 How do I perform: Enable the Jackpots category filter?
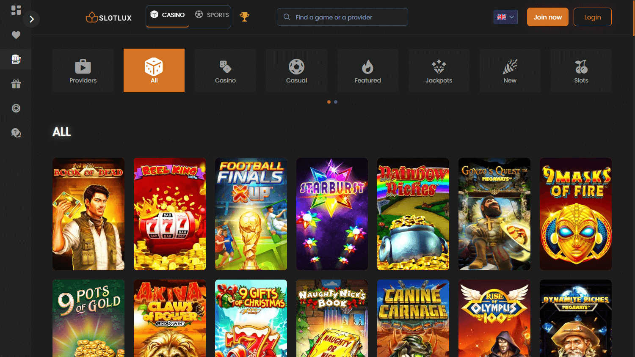click(x=439, y=70)
